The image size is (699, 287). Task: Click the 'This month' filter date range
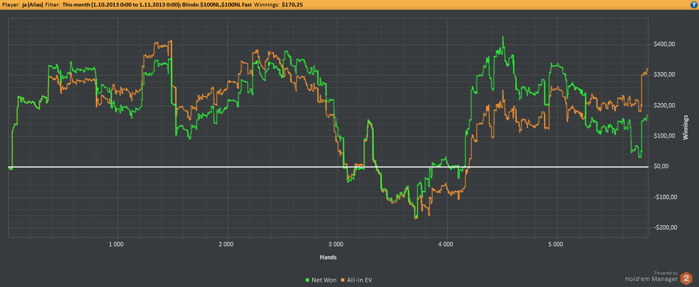coord(121,4)
